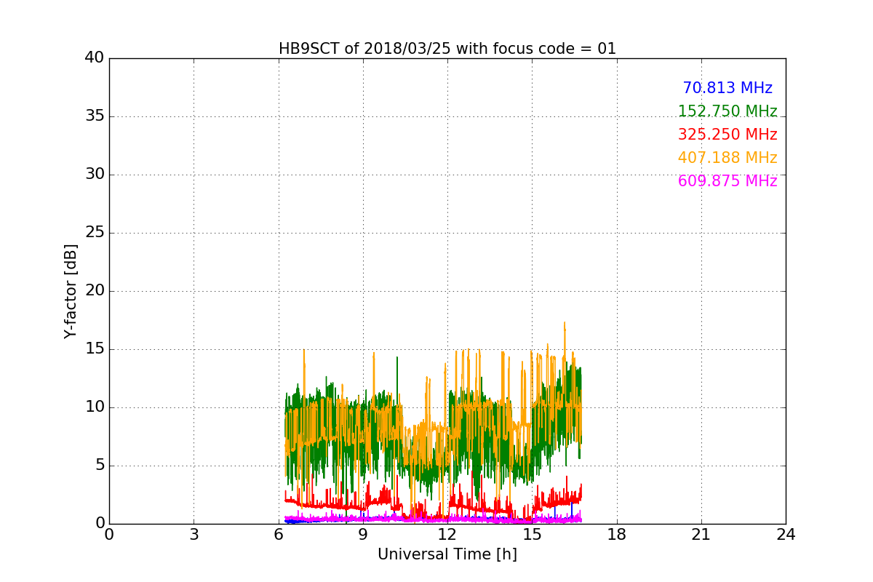Select the 152.750 MHz legend label

(727, 111)
